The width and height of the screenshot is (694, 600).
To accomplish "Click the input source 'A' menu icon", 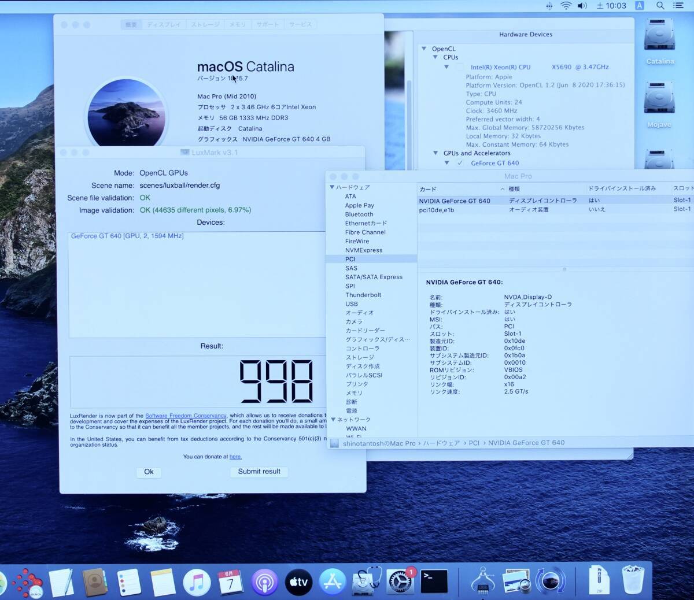I will (640, 6).
